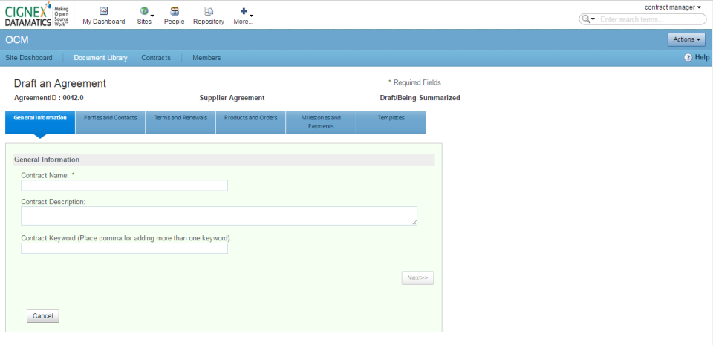713x345 pixels.
Task: Switch to Terms and Renewals tab
Action: coord(180,122)
